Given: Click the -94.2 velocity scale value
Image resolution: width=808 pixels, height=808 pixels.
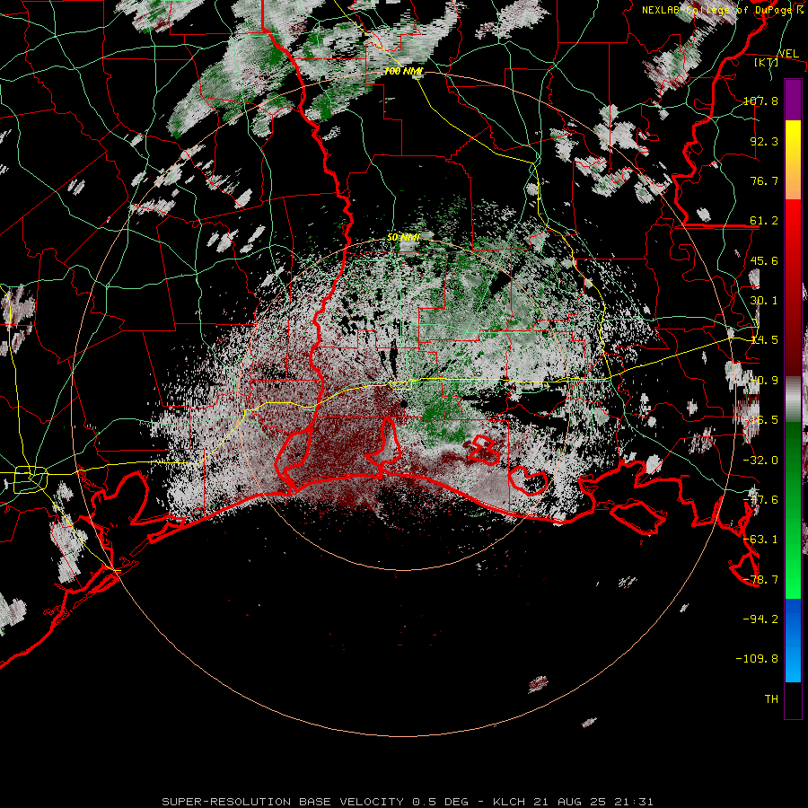Looking at the screenshot, I should click(x=760, y=619).
